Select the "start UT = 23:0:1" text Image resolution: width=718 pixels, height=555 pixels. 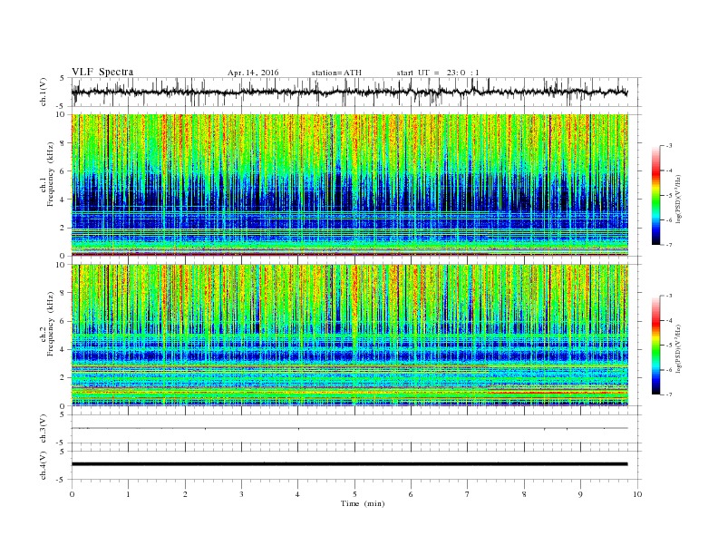[x=438, y=73]
